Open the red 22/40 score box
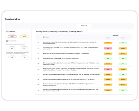Screen dimensions: 139x111 point(12,37)
